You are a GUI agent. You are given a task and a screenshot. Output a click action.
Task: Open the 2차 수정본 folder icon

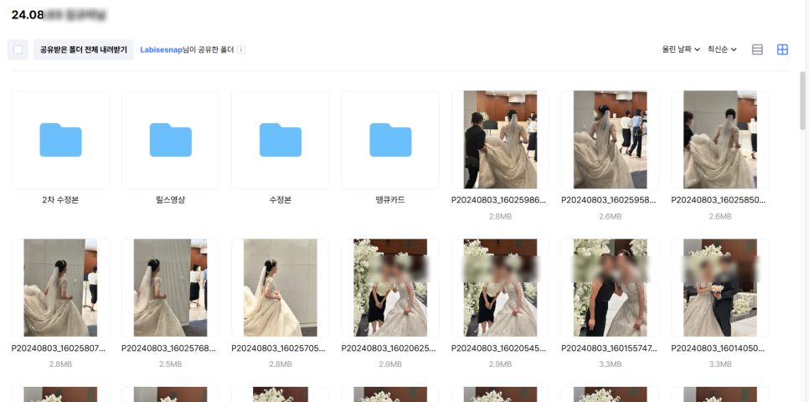point(60,140)
